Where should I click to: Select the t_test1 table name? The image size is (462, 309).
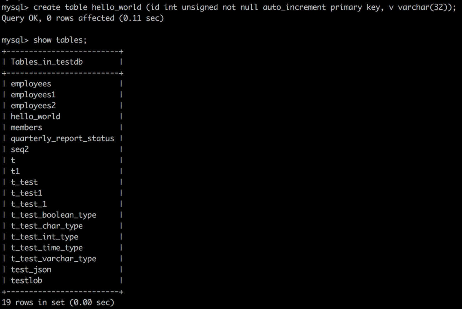pos(26,193)
